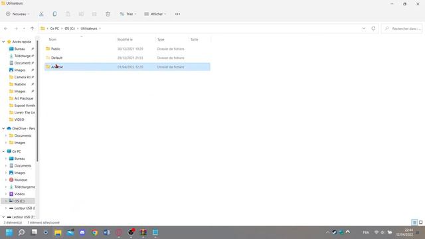Image resolution: width=425 pixels, height=239 pixels.
Task: Collapse the OneDrive tree node
Action: tap(3, 128)
